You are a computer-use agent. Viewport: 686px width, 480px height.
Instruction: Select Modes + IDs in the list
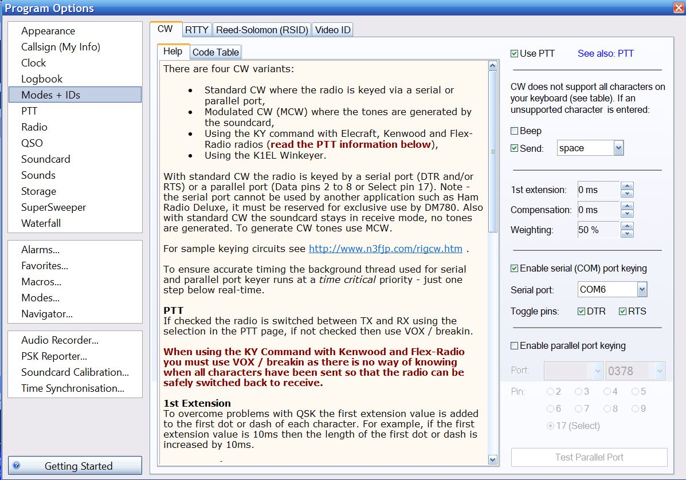pos(75,95)
